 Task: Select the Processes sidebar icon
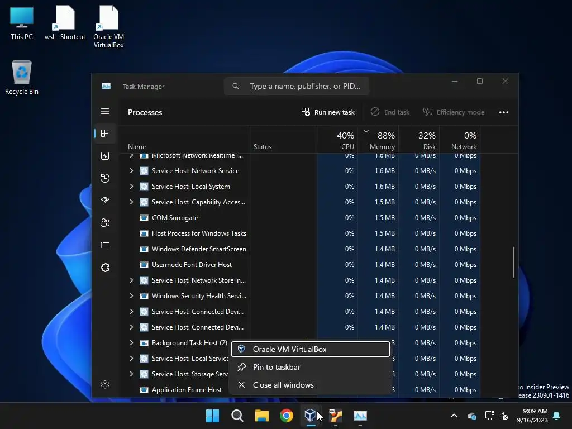(105, 134)
